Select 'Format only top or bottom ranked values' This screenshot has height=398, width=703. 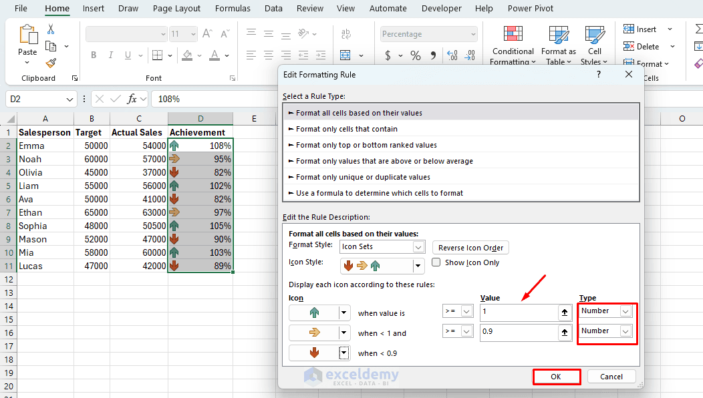click(461, 145)
